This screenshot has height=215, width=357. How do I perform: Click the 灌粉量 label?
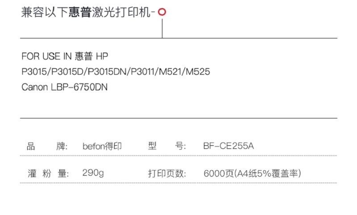click(48, 173)
